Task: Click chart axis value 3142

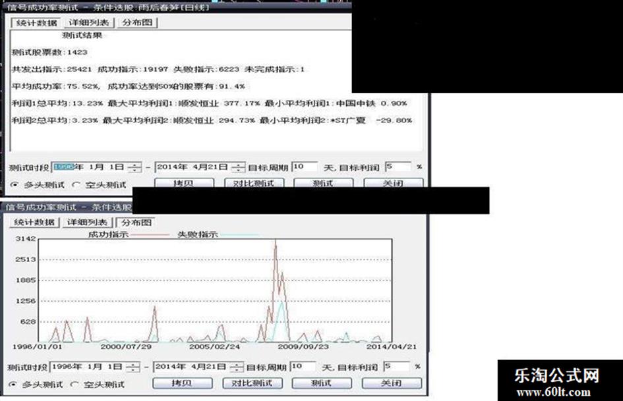Action: 26,238
